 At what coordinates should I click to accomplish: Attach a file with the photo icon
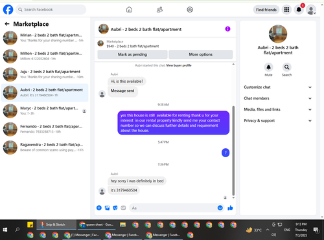pos(107,208)
